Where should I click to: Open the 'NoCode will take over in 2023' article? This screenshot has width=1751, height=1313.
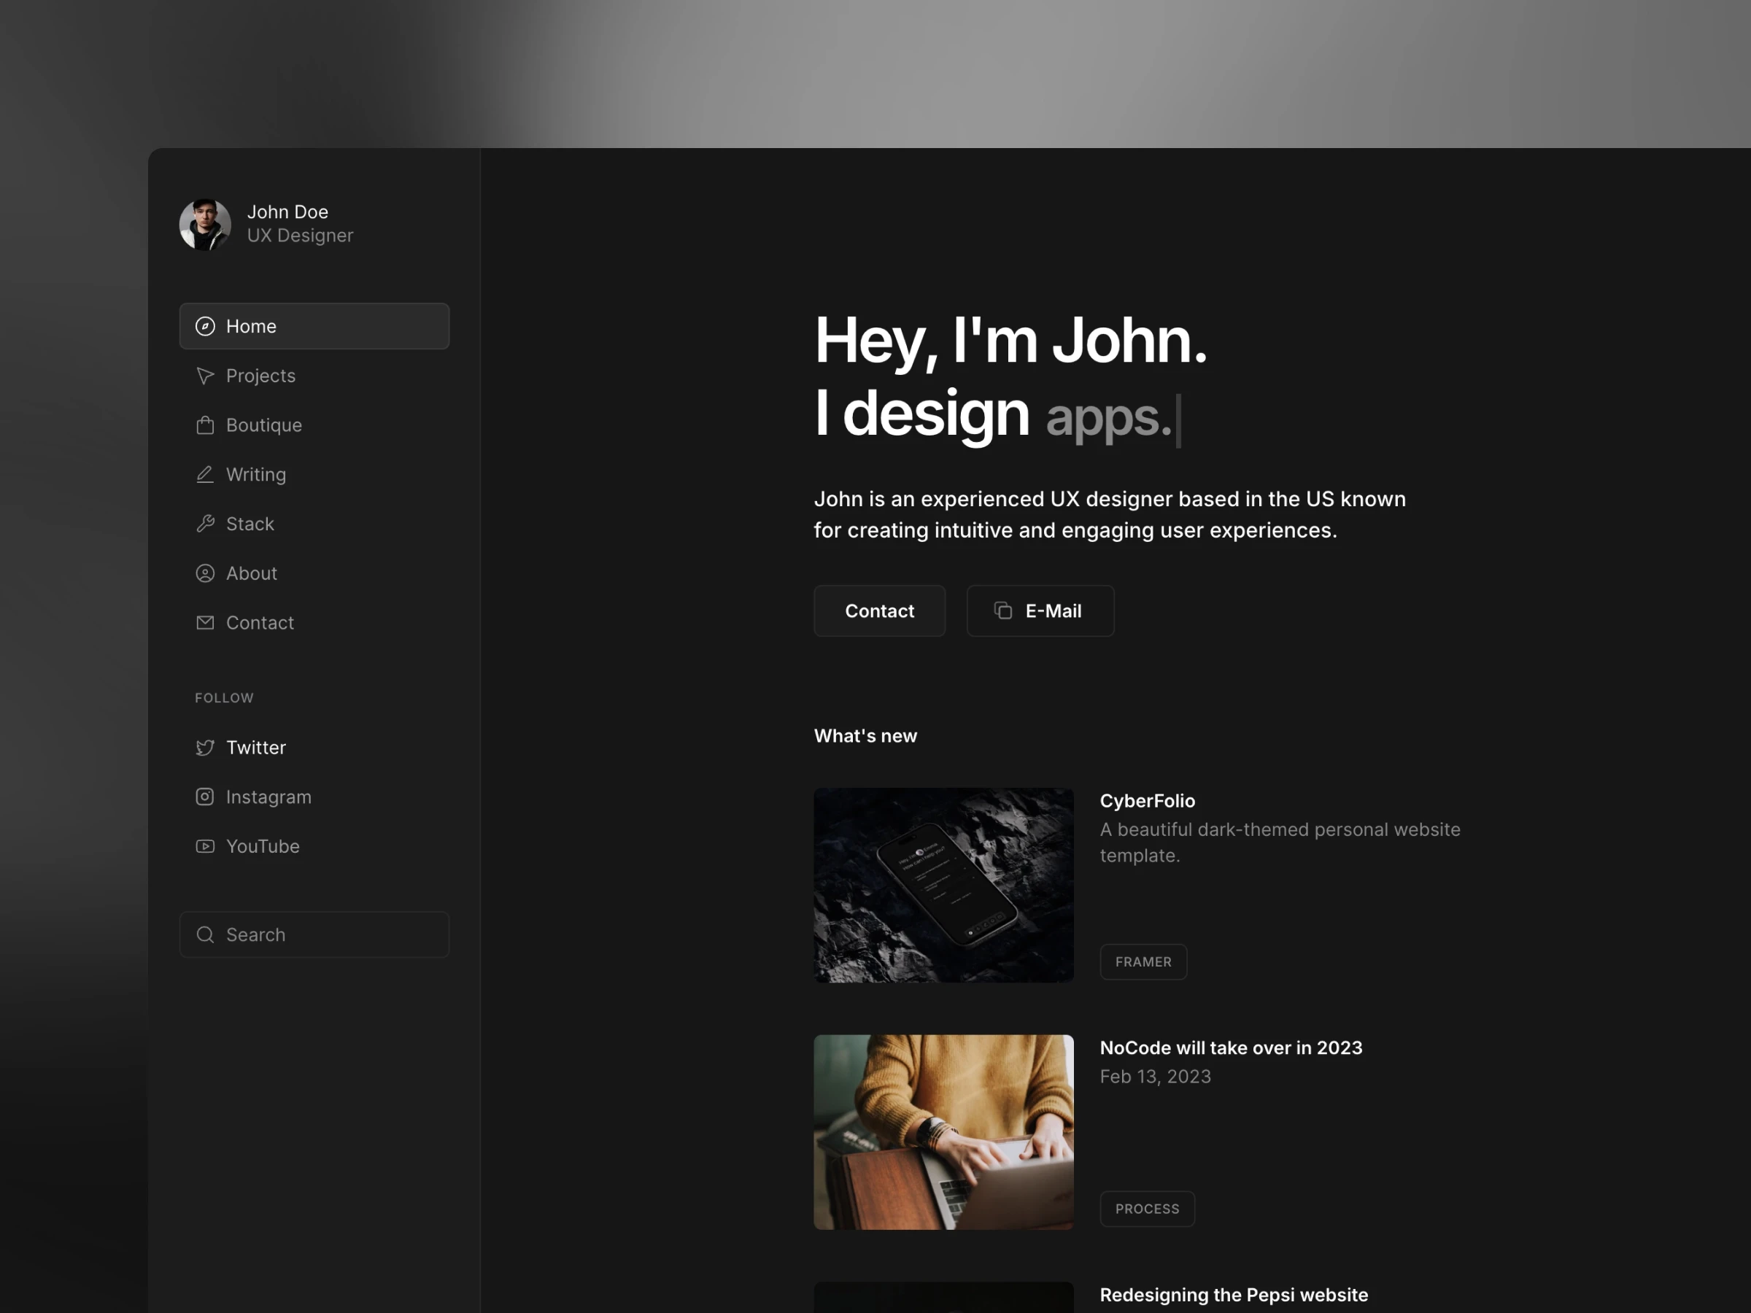(1231, 1047)
